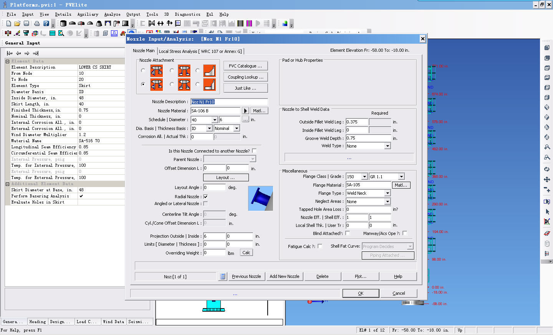Screen dimensions: 553x335
Task: Click the Save diskette toolbar icon
Action: pyautogui.click(x=26, y=24)
